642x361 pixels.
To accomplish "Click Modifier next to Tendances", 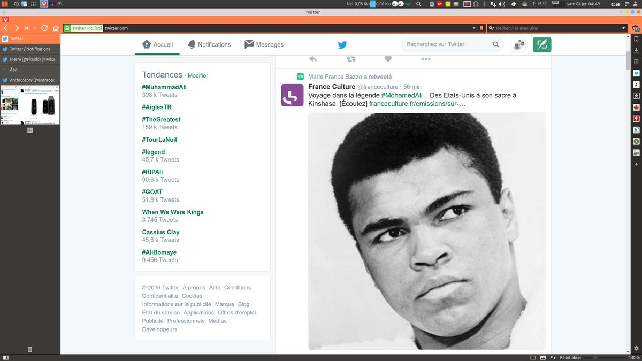I will pos(198,75).
